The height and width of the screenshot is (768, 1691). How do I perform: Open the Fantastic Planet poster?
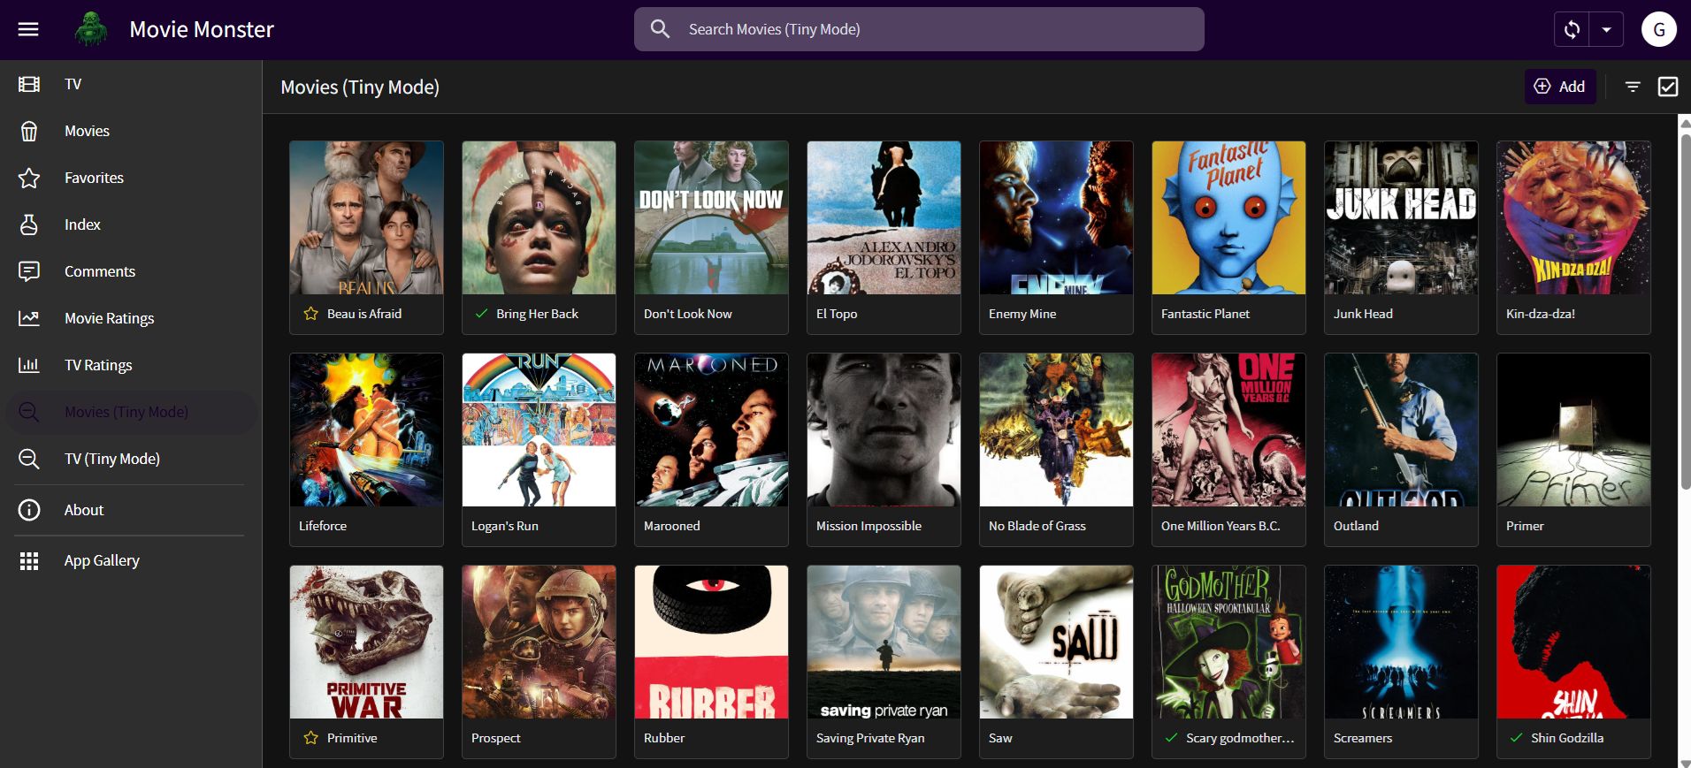pyautogui.click(x=1228, y=218)
